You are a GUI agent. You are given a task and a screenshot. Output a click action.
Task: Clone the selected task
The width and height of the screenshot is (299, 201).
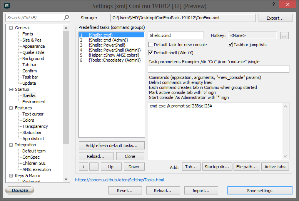click(x=130, y=156)
